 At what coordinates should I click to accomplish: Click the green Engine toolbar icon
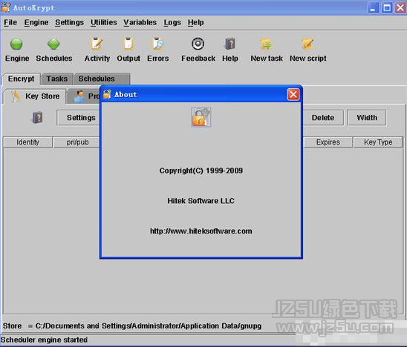pos(16,44)
